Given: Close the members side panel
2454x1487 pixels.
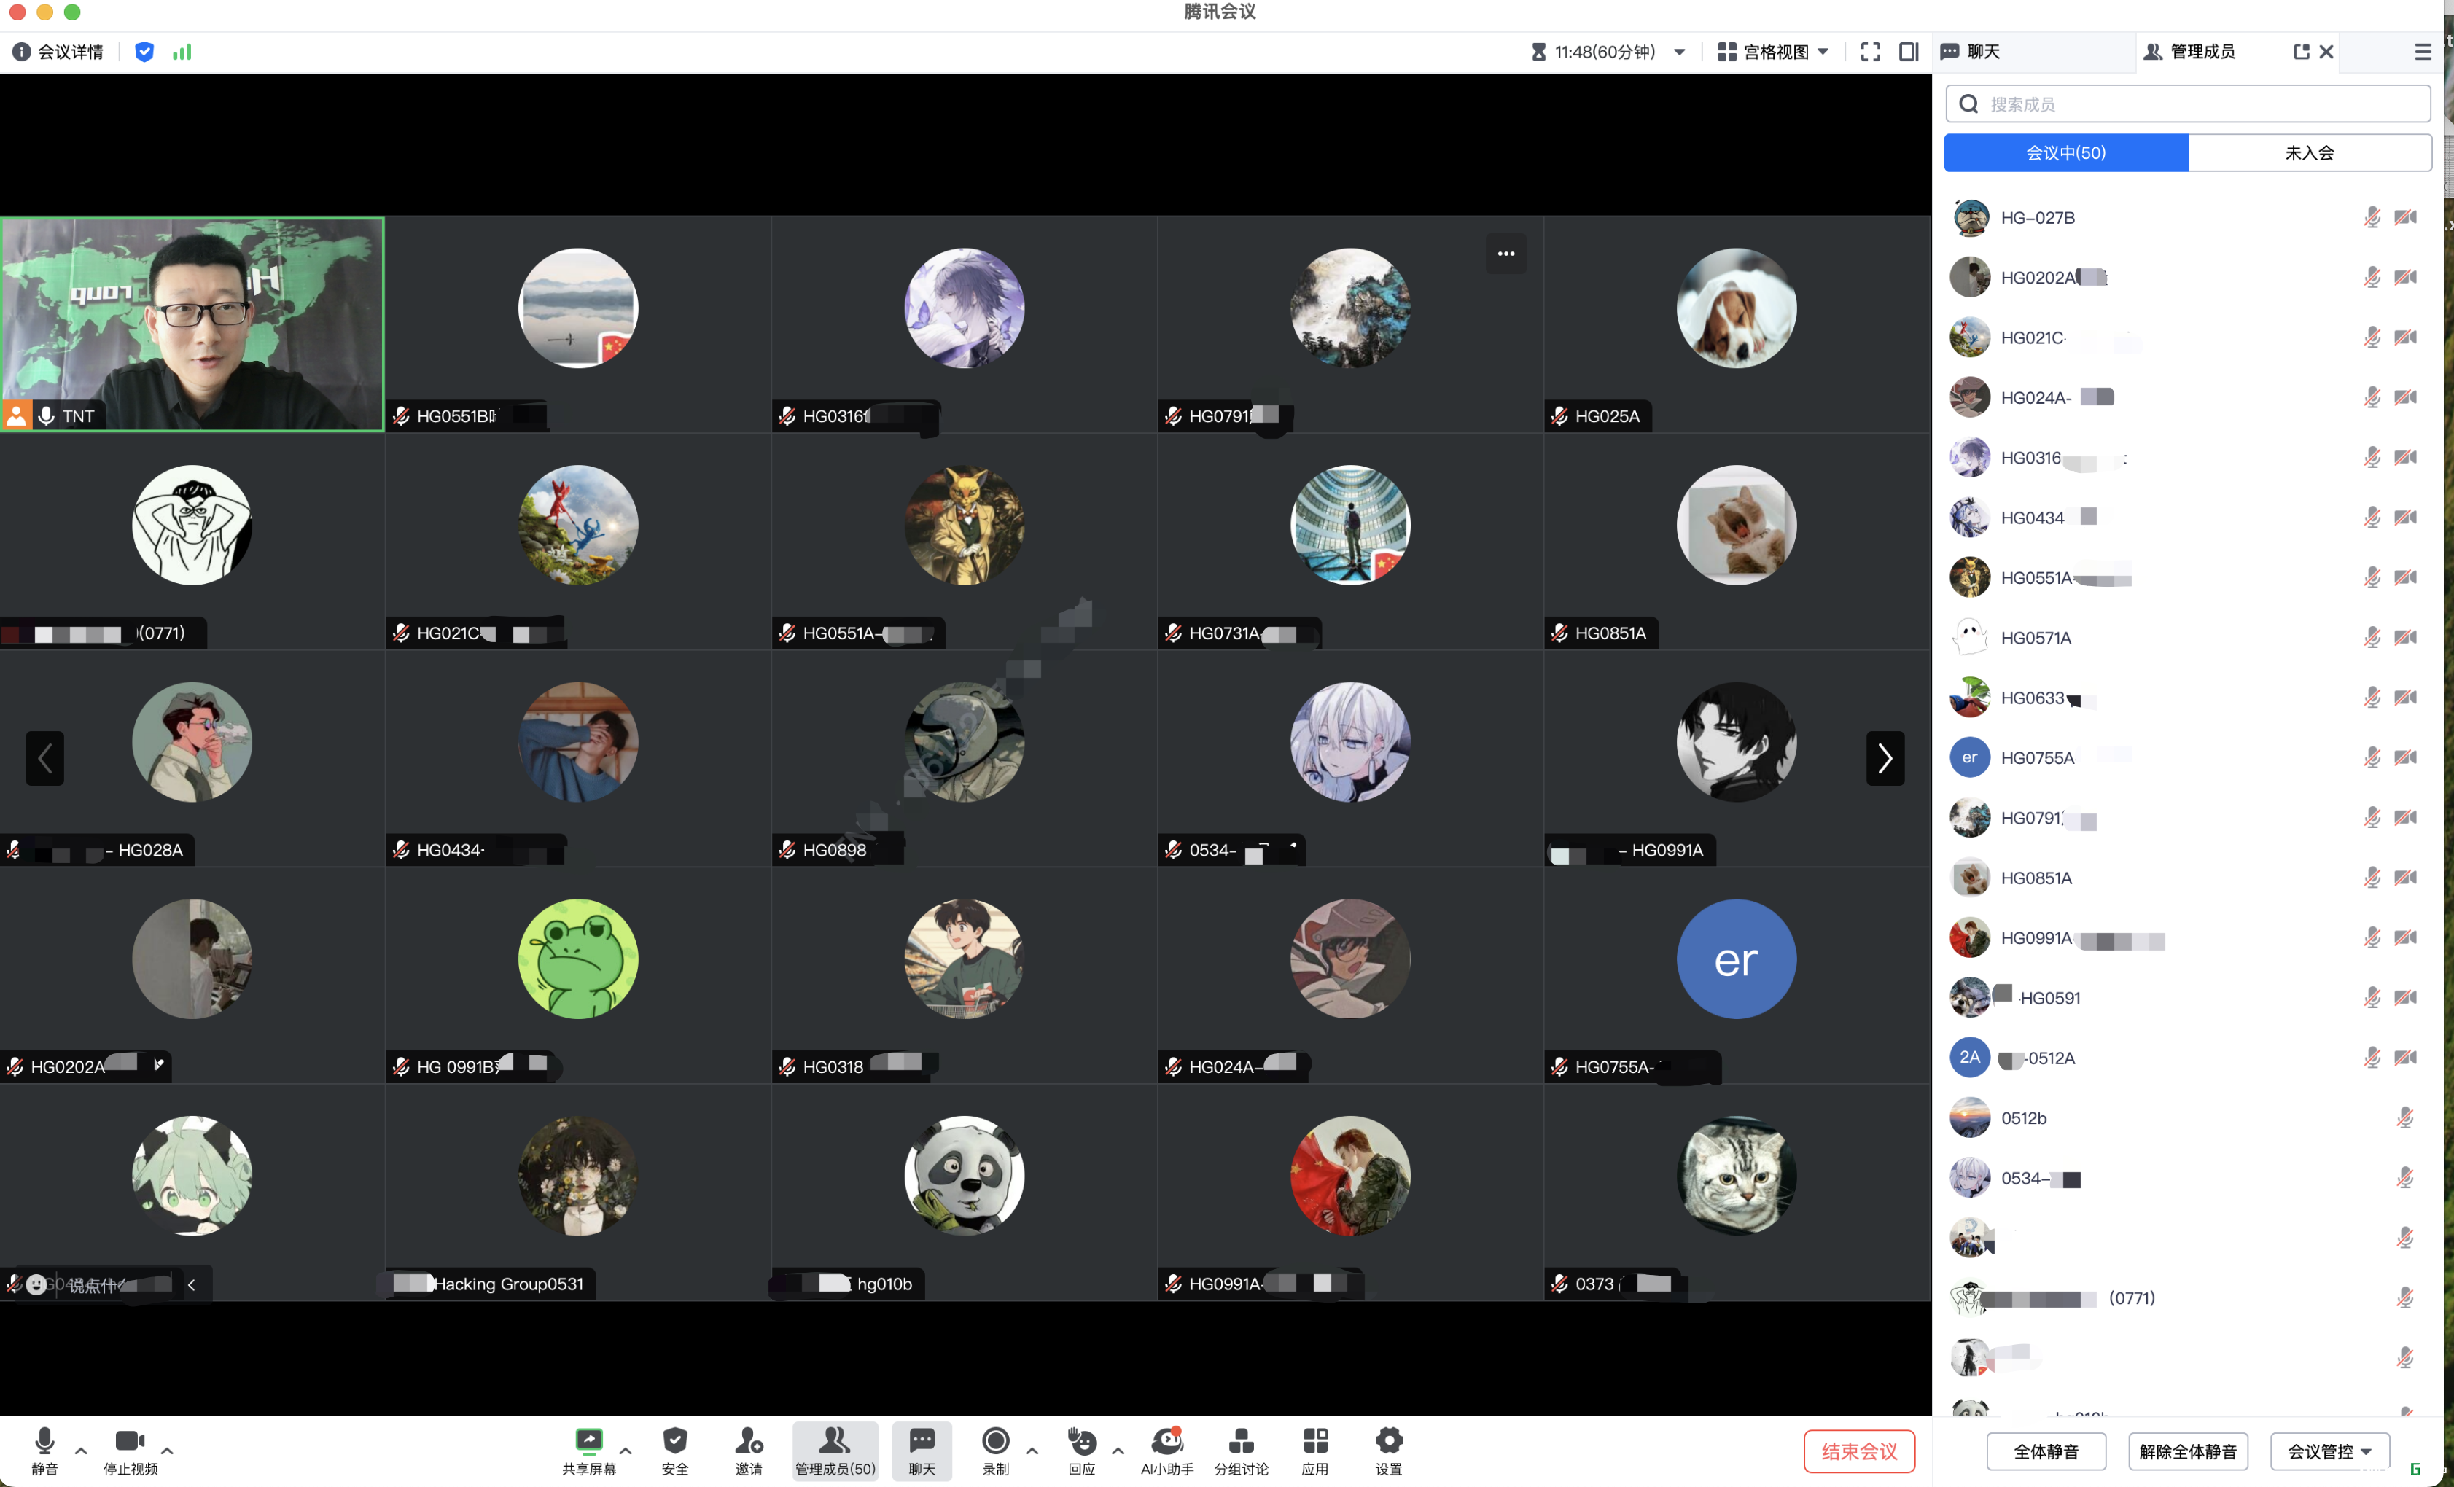Looking at the screenshot, I should pyautogui.click(x=2326, y=52).
